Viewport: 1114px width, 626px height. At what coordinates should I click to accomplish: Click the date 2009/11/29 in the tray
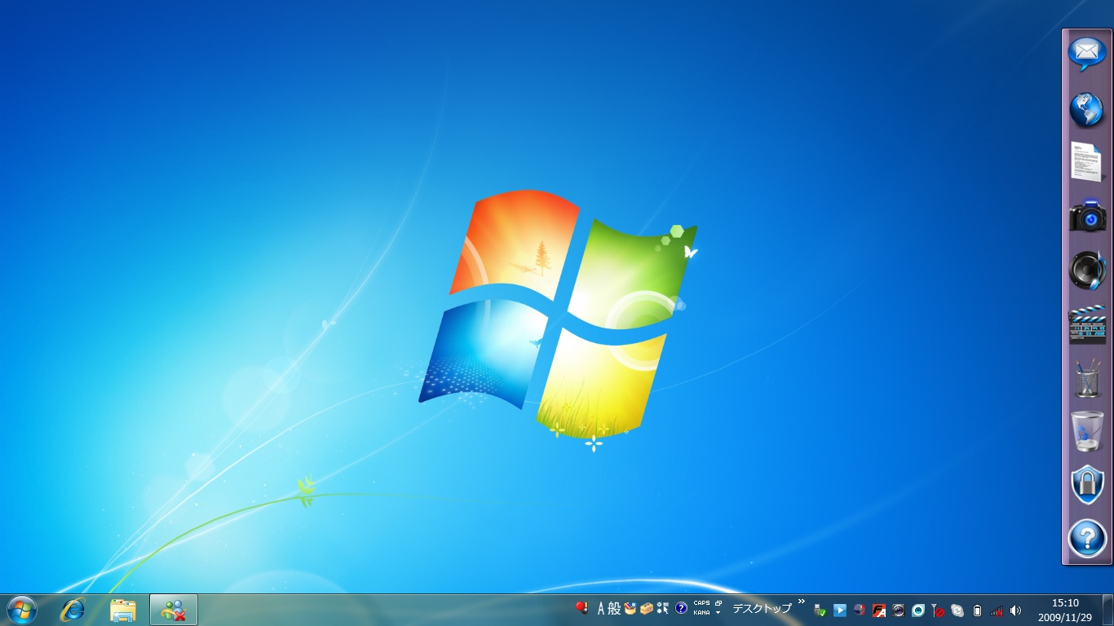pyautogui.click(x=1065, y=617)
